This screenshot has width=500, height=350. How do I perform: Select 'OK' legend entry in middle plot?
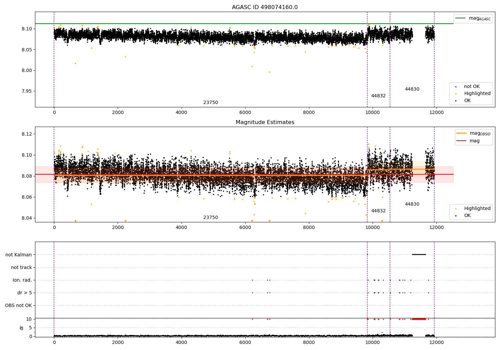(467, 216)
